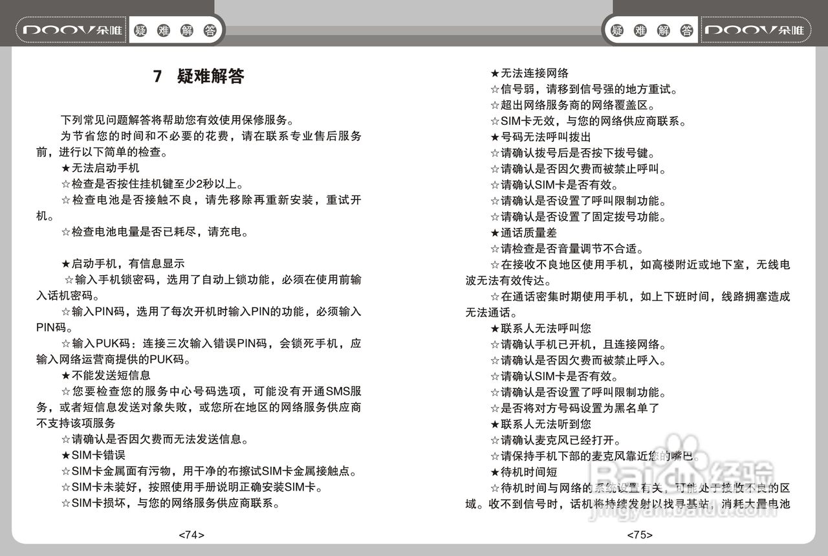
Task: Click "☆请确认是否设置了固定拨号功能。"
Action: 578,217
